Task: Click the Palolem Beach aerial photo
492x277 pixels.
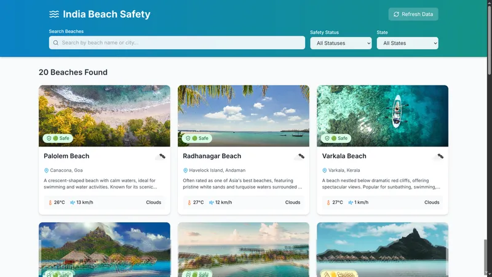Action: click(x=105, y=116)
